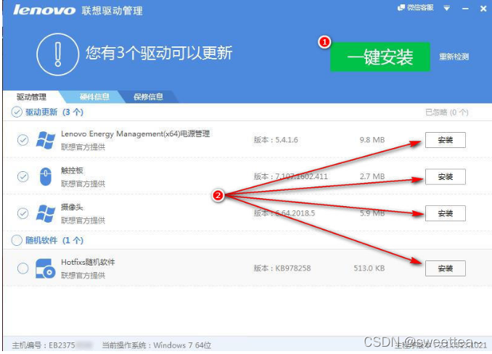Open the 已忽略 (0 个) ignored list
492x354 pixels.
click(x=446, y=112)
